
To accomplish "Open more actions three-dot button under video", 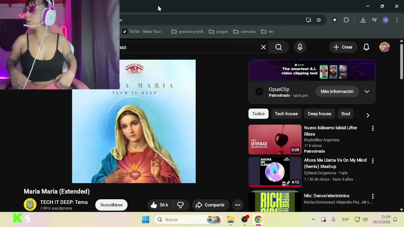I will (238, 205).
